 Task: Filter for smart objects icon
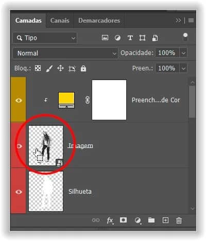tap(155, 38)
